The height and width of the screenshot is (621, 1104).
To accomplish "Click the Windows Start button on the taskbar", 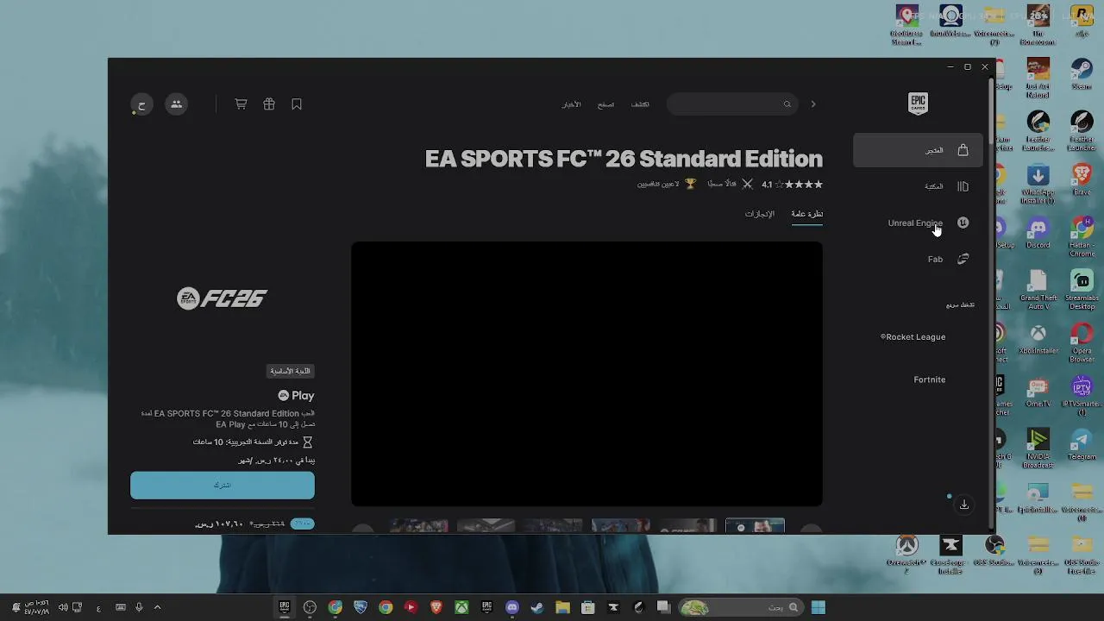I will click(x=819, y=607).
